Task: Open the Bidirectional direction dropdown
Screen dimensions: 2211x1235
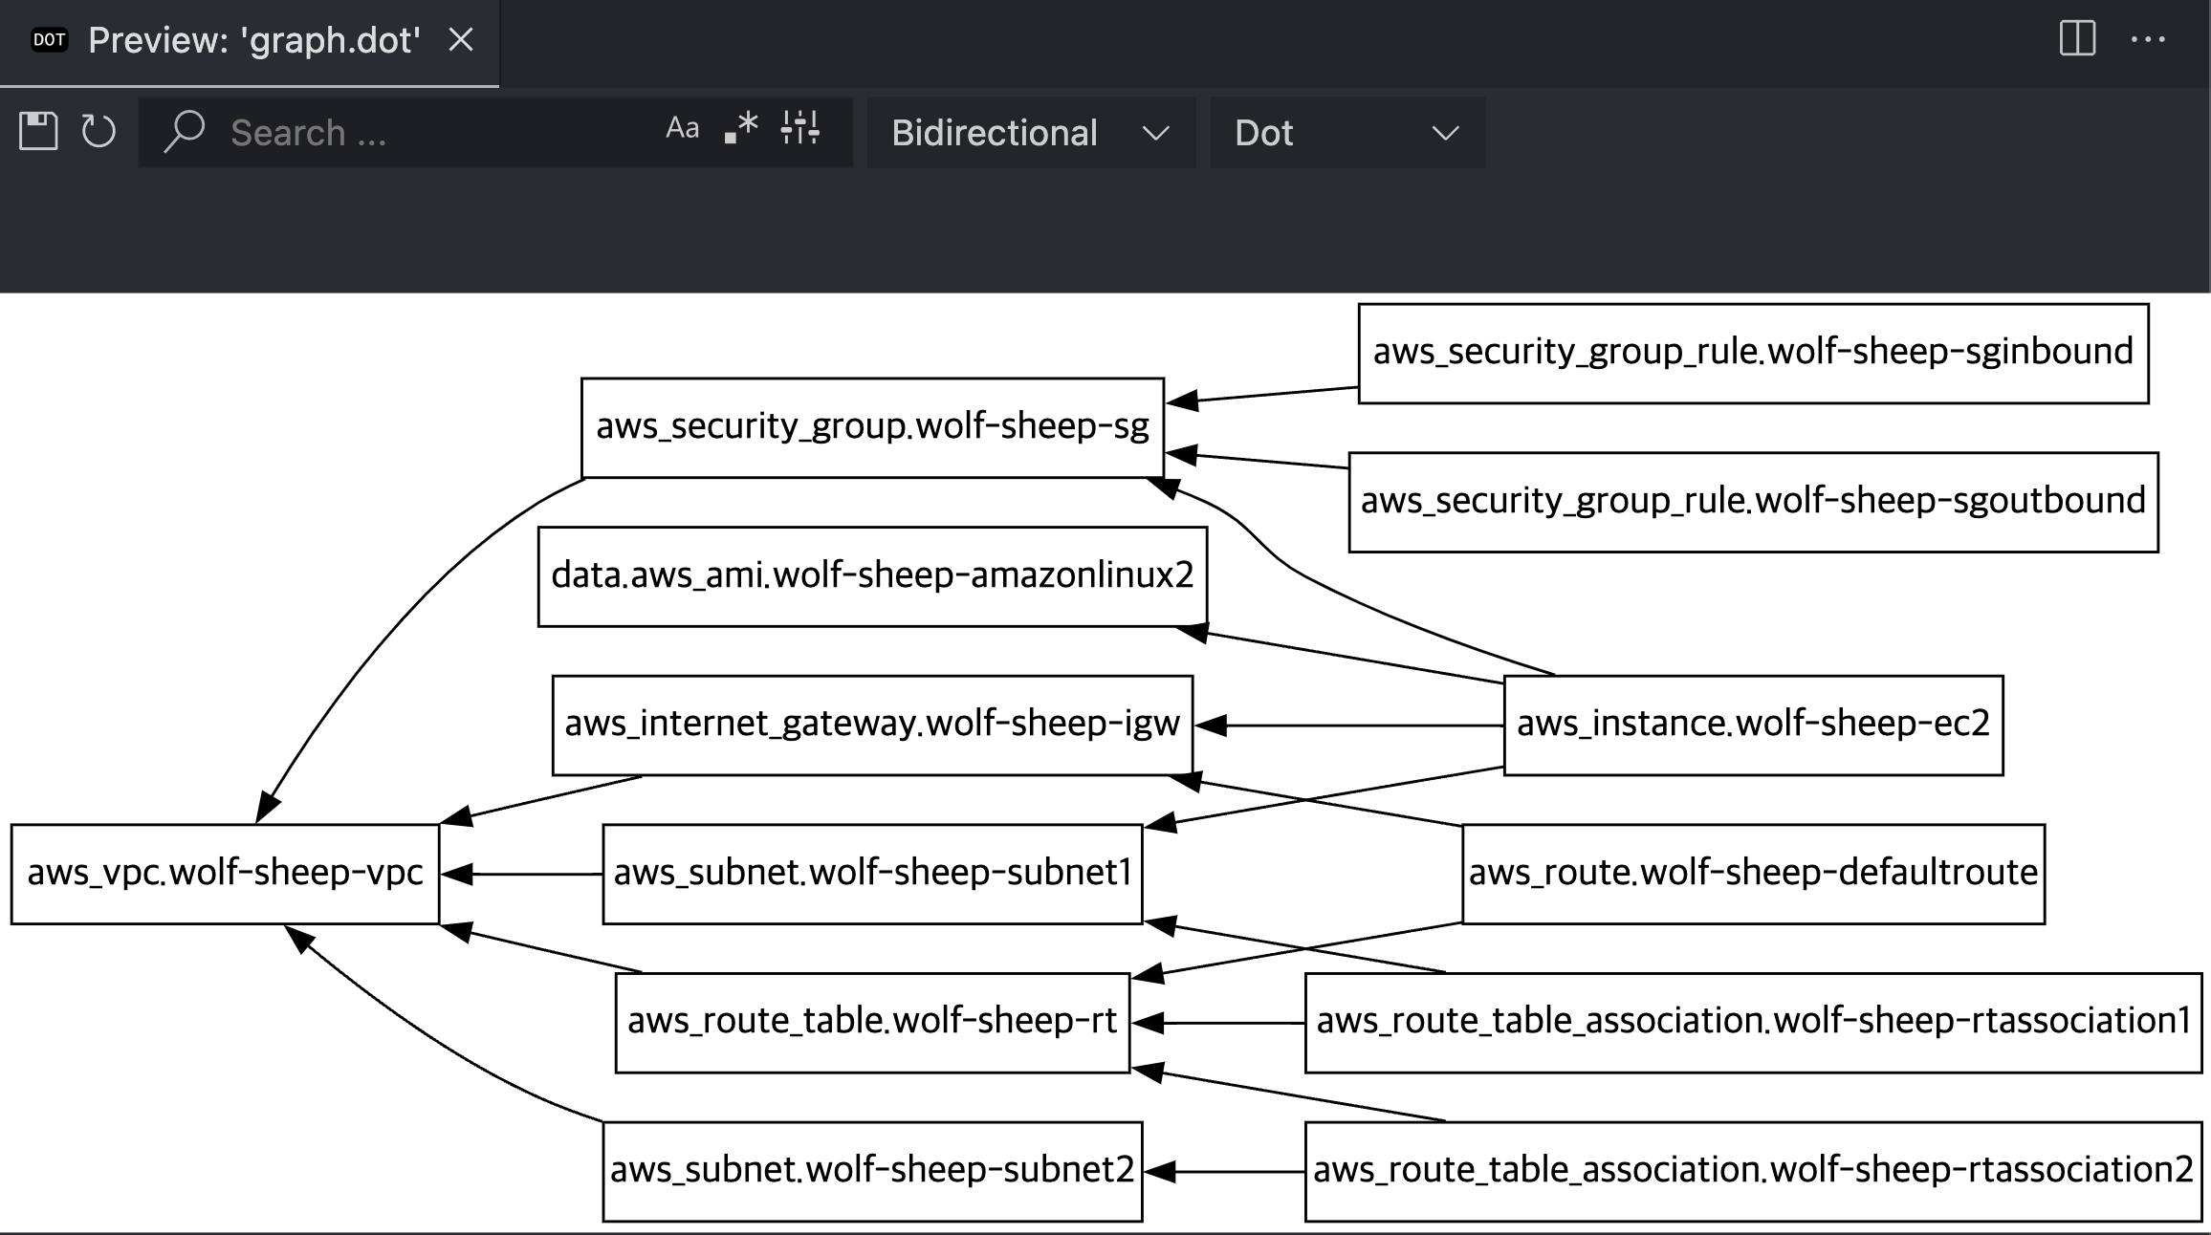Action: tap(1031, 133)
